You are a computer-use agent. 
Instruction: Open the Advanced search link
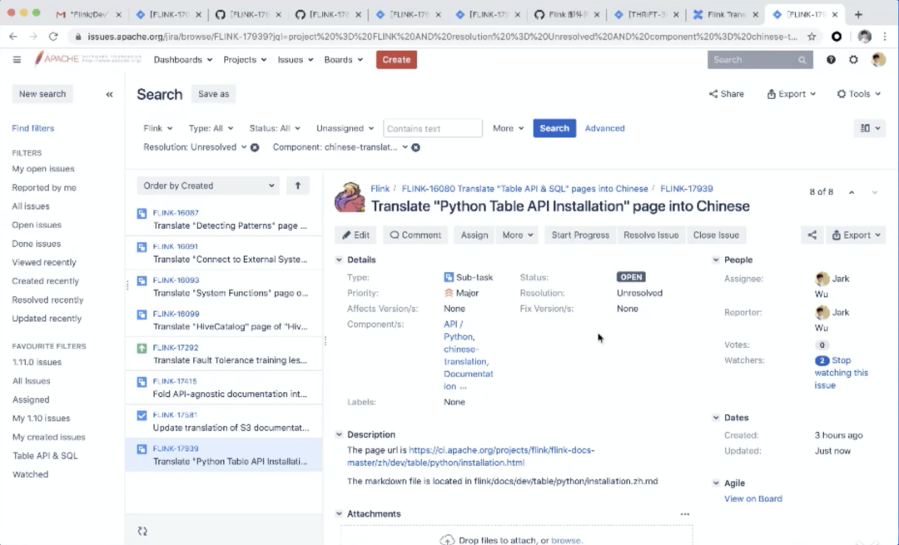tap(604, 128)
